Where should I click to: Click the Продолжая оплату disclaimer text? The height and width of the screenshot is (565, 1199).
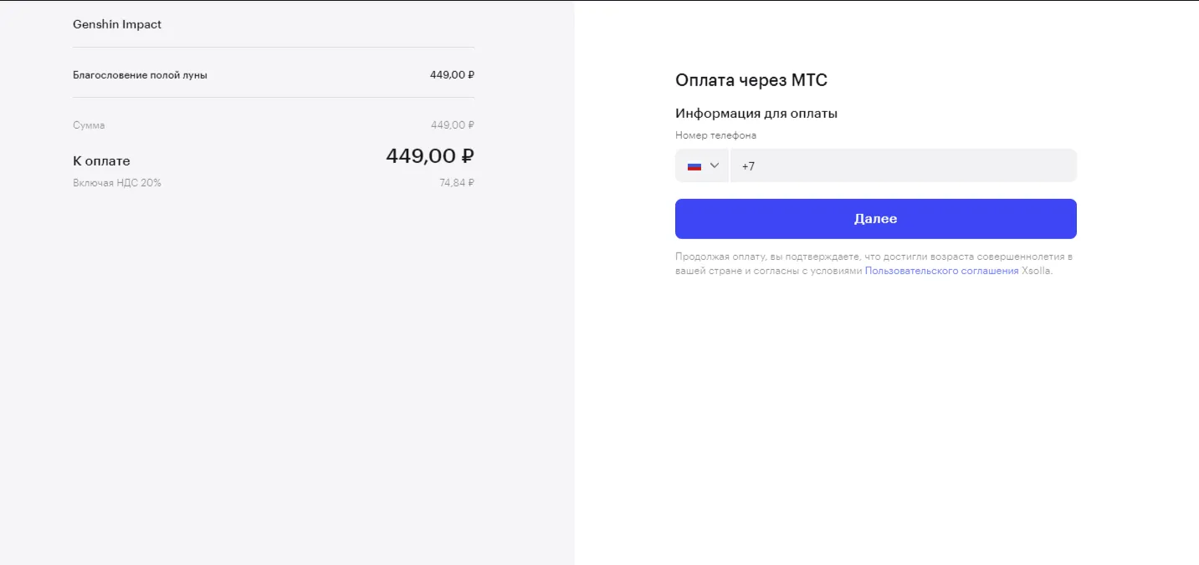pyautogui.click(x=874, y=263)
